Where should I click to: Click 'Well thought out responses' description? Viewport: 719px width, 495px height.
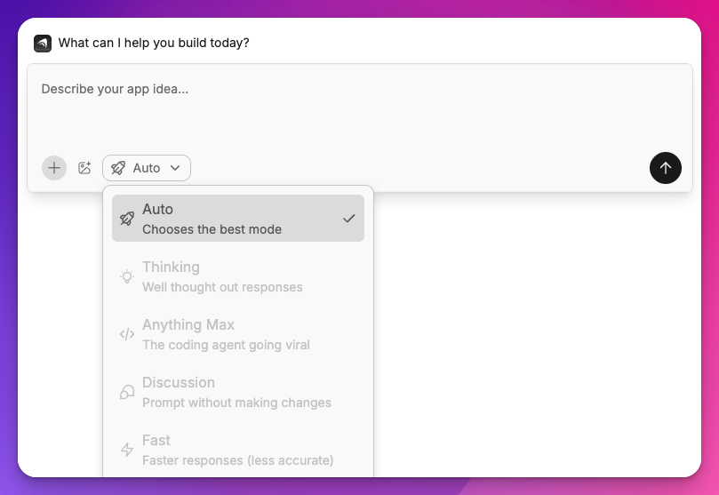coord(222,287)
